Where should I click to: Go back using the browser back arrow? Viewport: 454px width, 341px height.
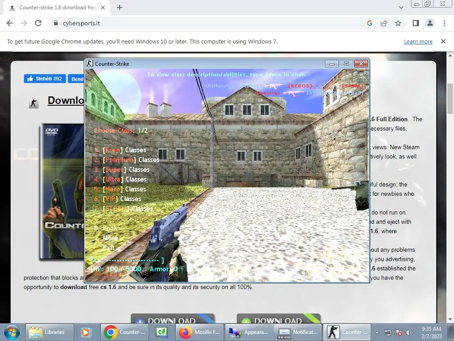(x=10, y=23)
